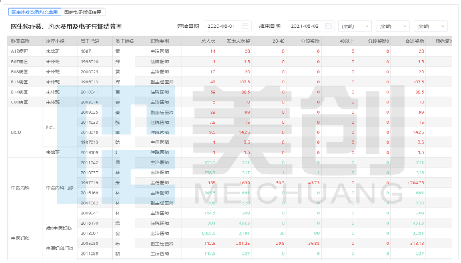Click employee code 2014033
The image size is (461, 263).
pyautogui.click(x=89, y=123)
